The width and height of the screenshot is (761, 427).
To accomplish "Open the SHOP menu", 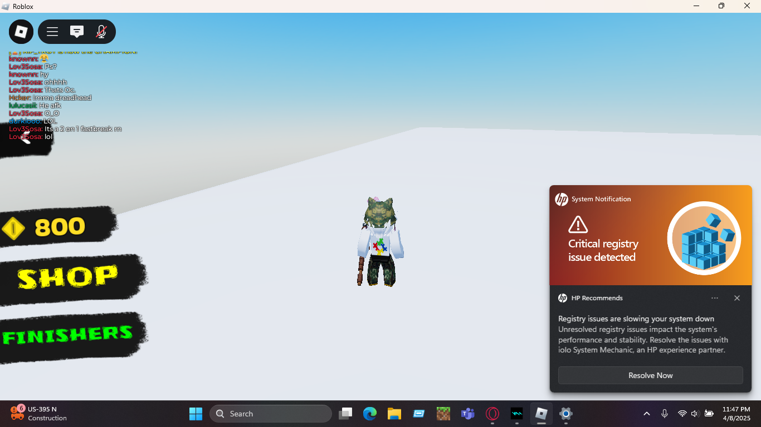I will point(67,277).
